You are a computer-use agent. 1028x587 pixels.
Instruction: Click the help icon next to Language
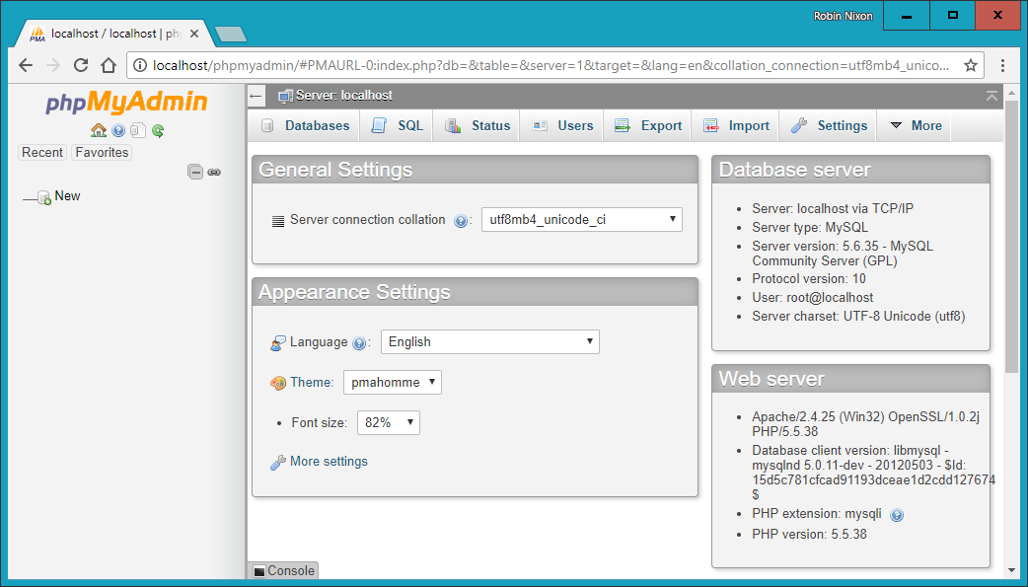pos(359,343)
